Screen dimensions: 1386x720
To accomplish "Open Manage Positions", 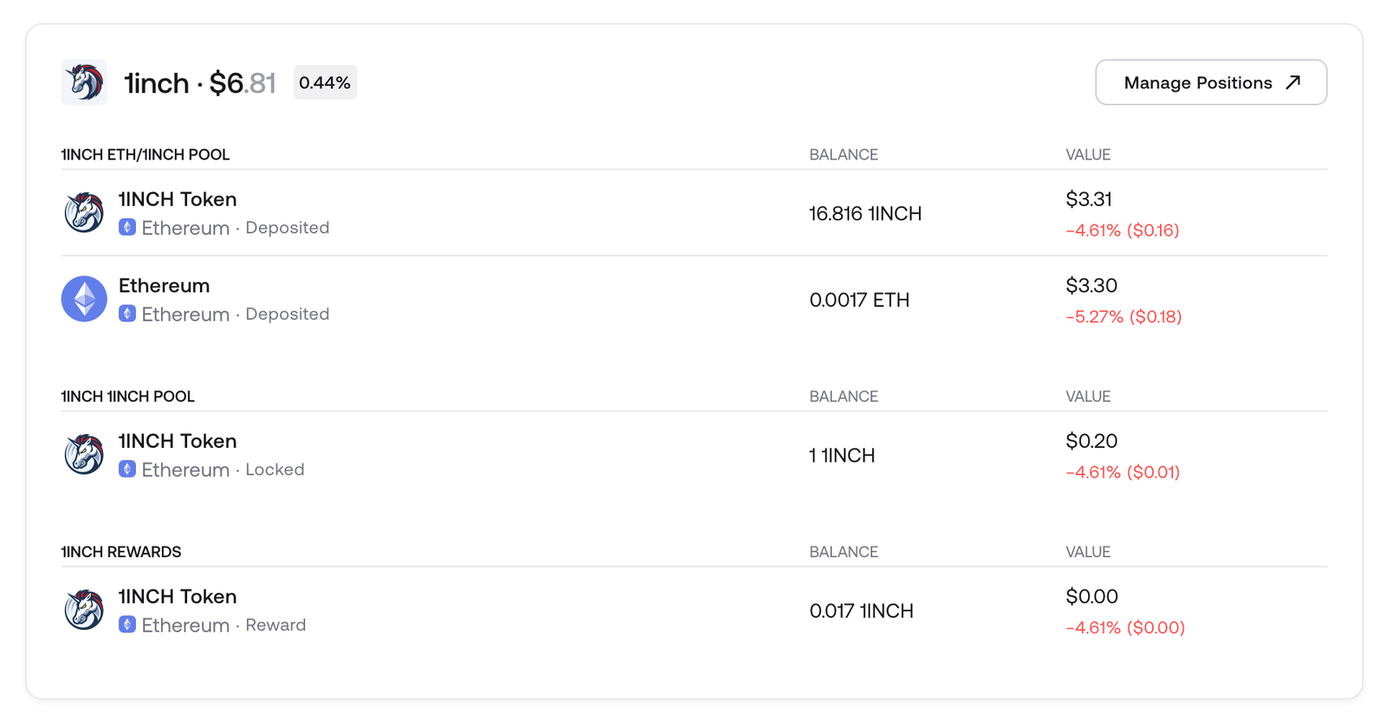I will (1210, 82).
